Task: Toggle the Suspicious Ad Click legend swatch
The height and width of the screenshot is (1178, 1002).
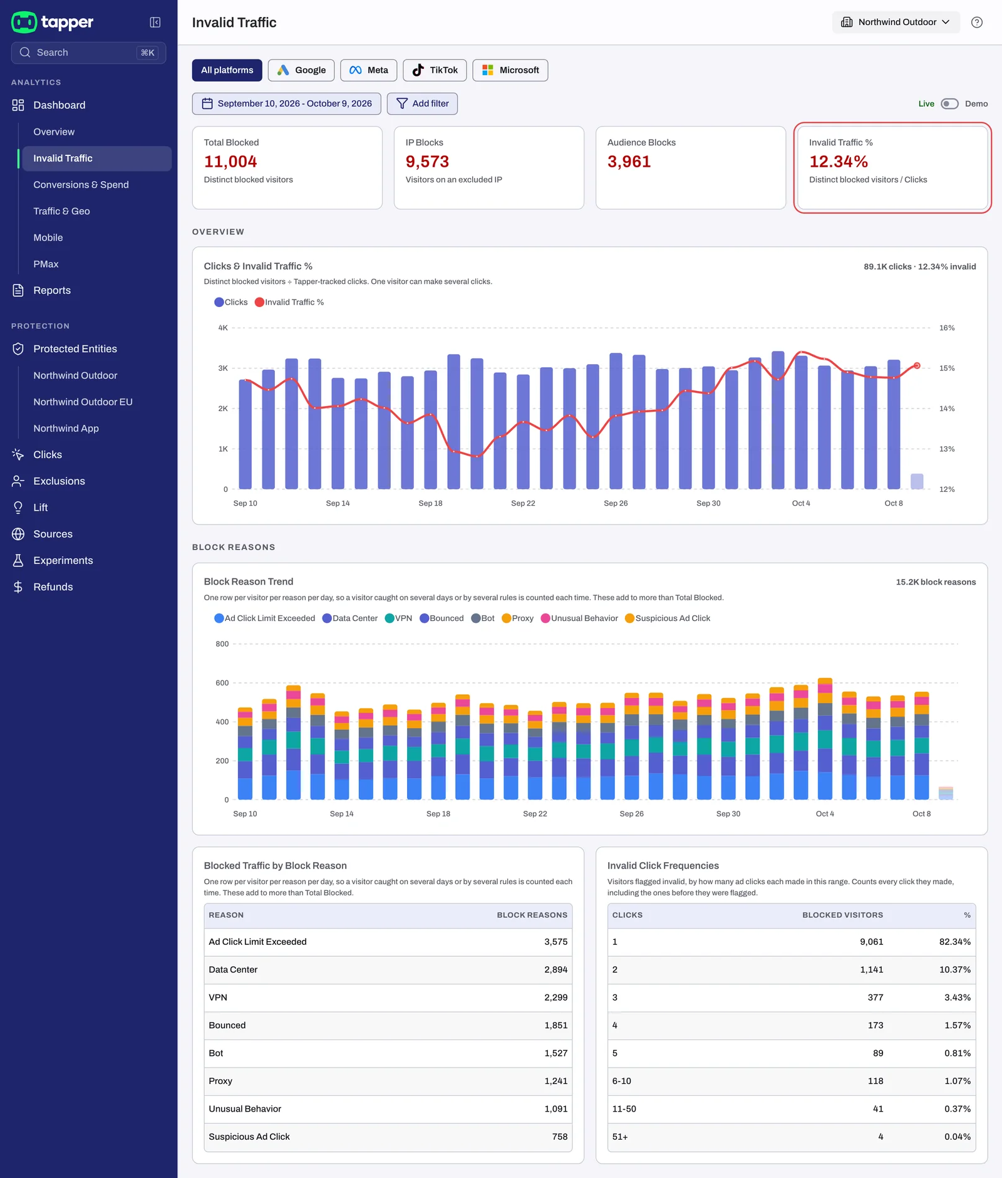Action: click(630, 618)
